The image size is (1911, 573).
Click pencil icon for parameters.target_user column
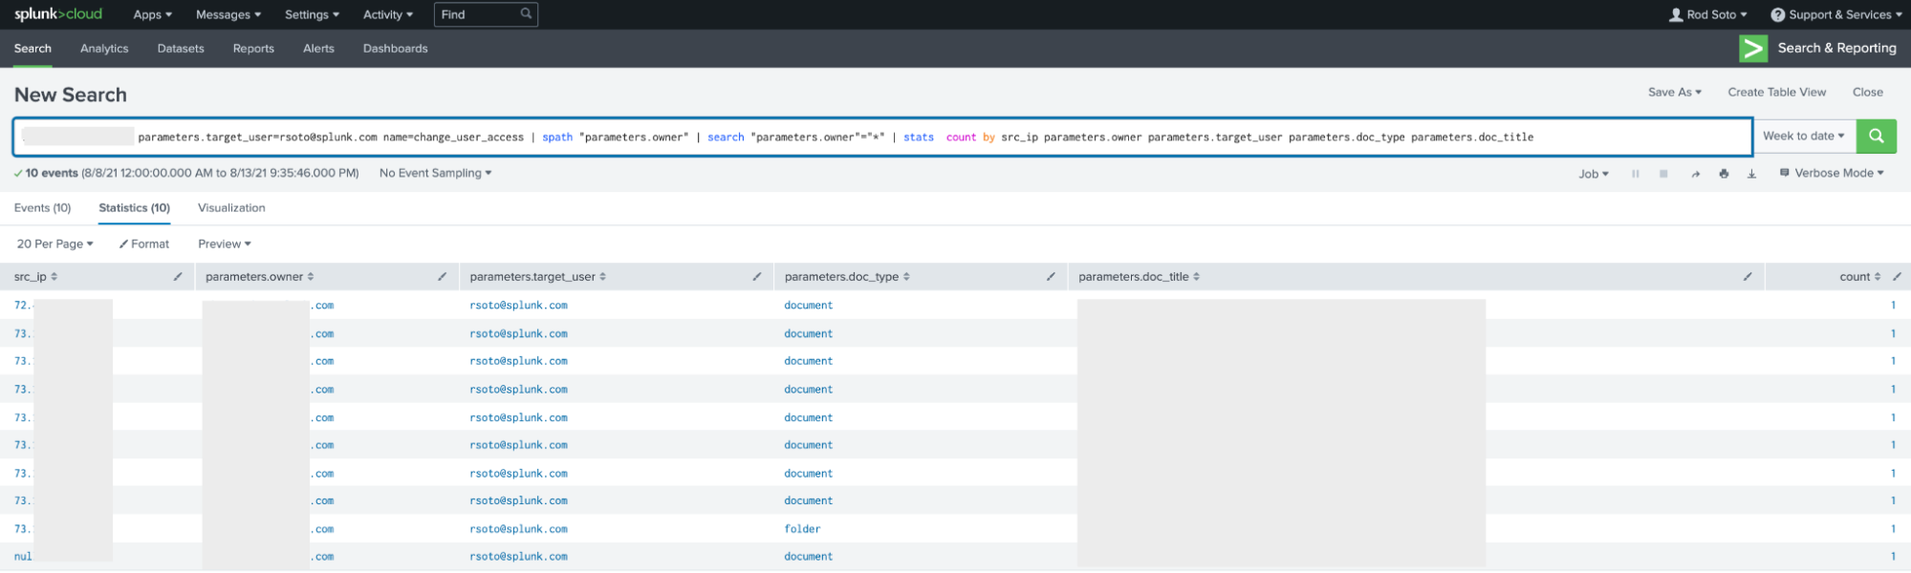[756, 277]
